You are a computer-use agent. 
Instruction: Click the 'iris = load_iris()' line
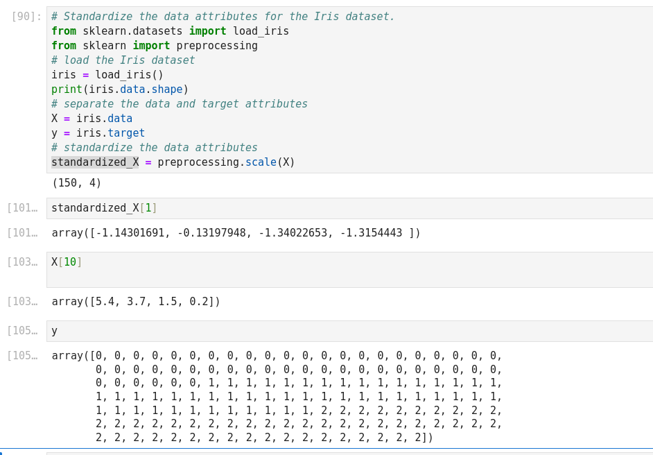click(107, 75)
